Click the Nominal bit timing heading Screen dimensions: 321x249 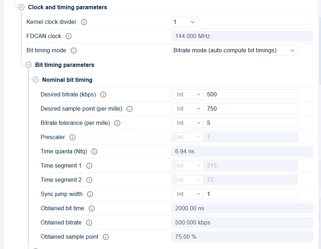67,80
